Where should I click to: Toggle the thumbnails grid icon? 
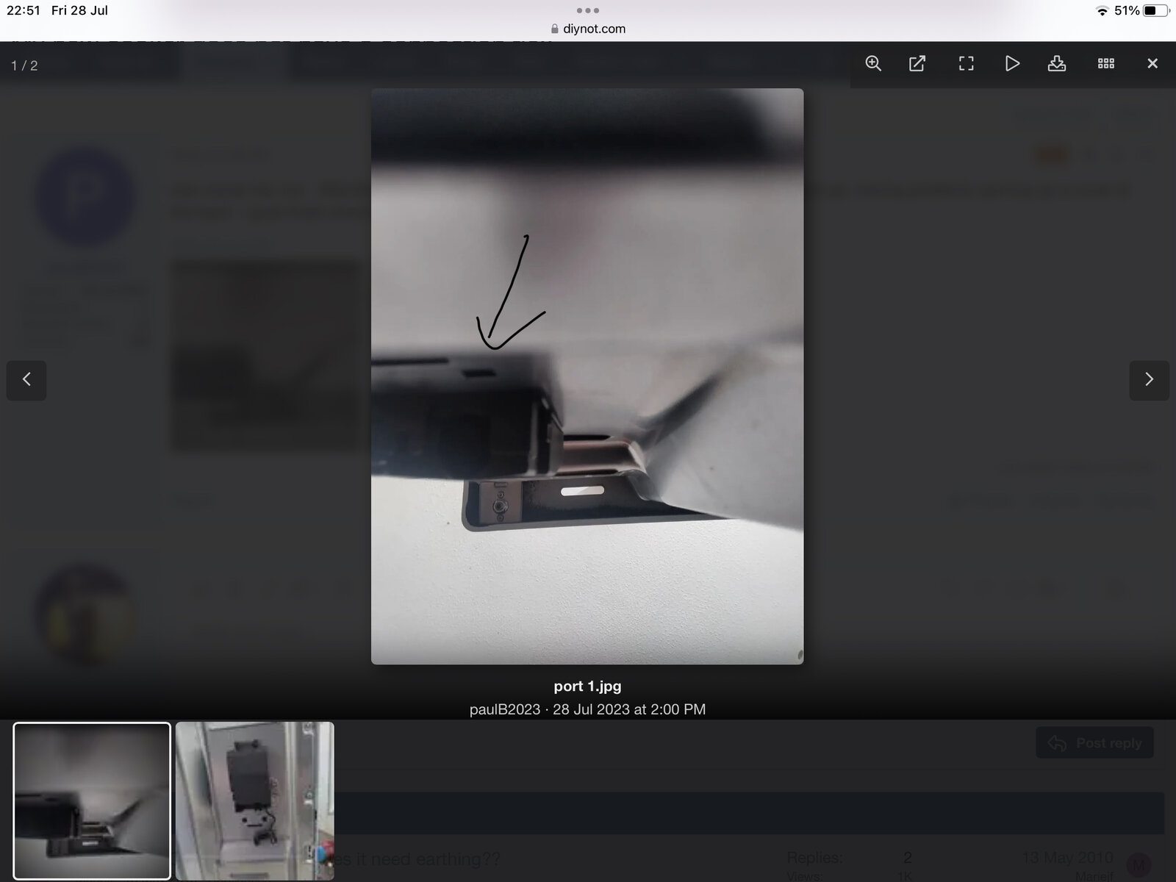[x=1106, y=64]
